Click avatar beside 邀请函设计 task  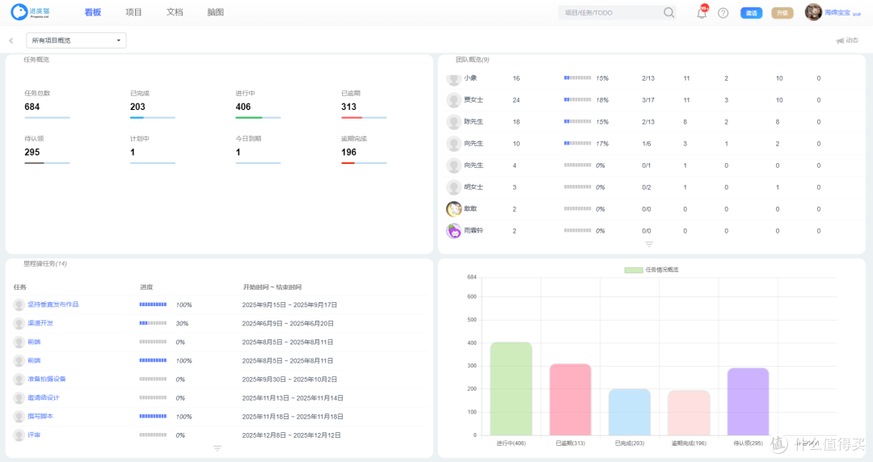coord(19,398)
